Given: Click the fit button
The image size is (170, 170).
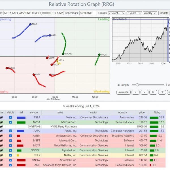Looking at the screenshot, I should 153,92.
